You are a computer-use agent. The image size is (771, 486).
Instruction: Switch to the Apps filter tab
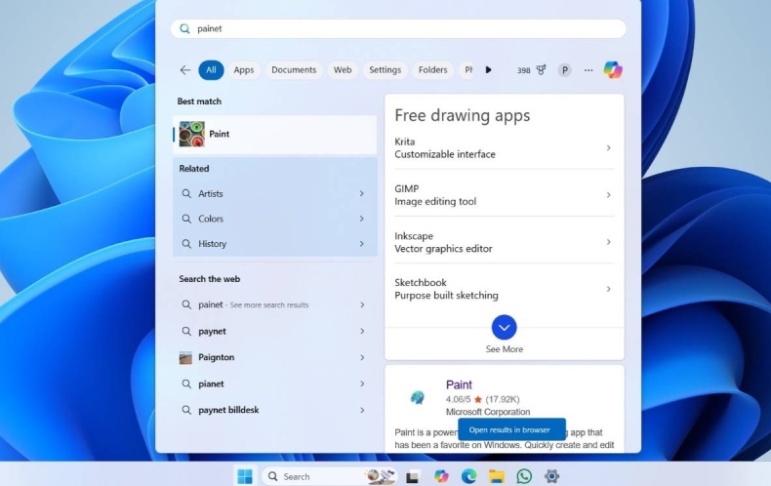(x=244, y=70)
